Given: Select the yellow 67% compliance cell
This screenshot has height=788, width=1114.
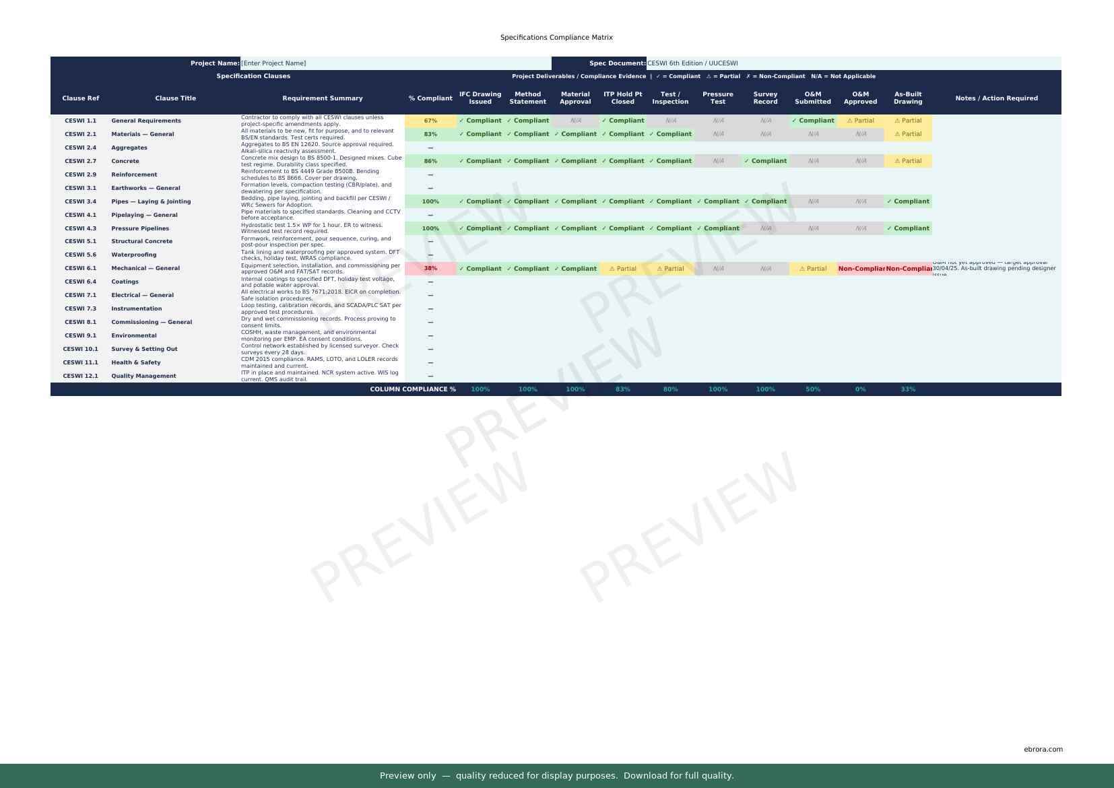Looking at the screenshot, I should coord(430,121).
